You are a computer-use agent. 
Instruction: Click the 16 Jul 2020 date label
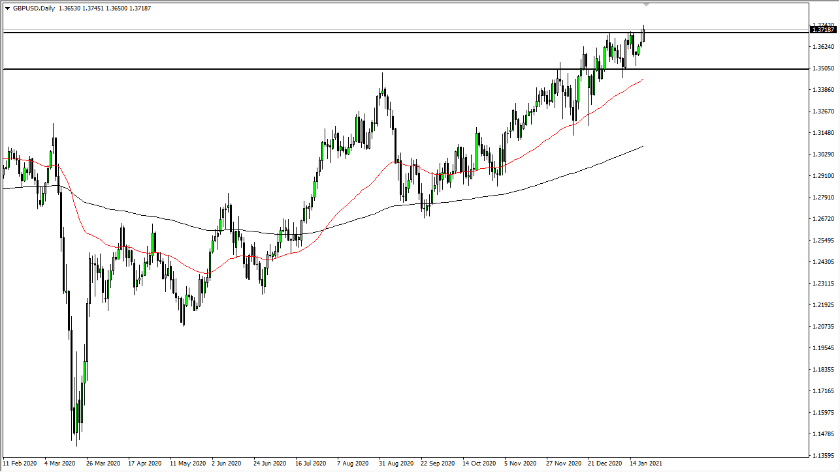pyautogui.click(x=312, y=462)
